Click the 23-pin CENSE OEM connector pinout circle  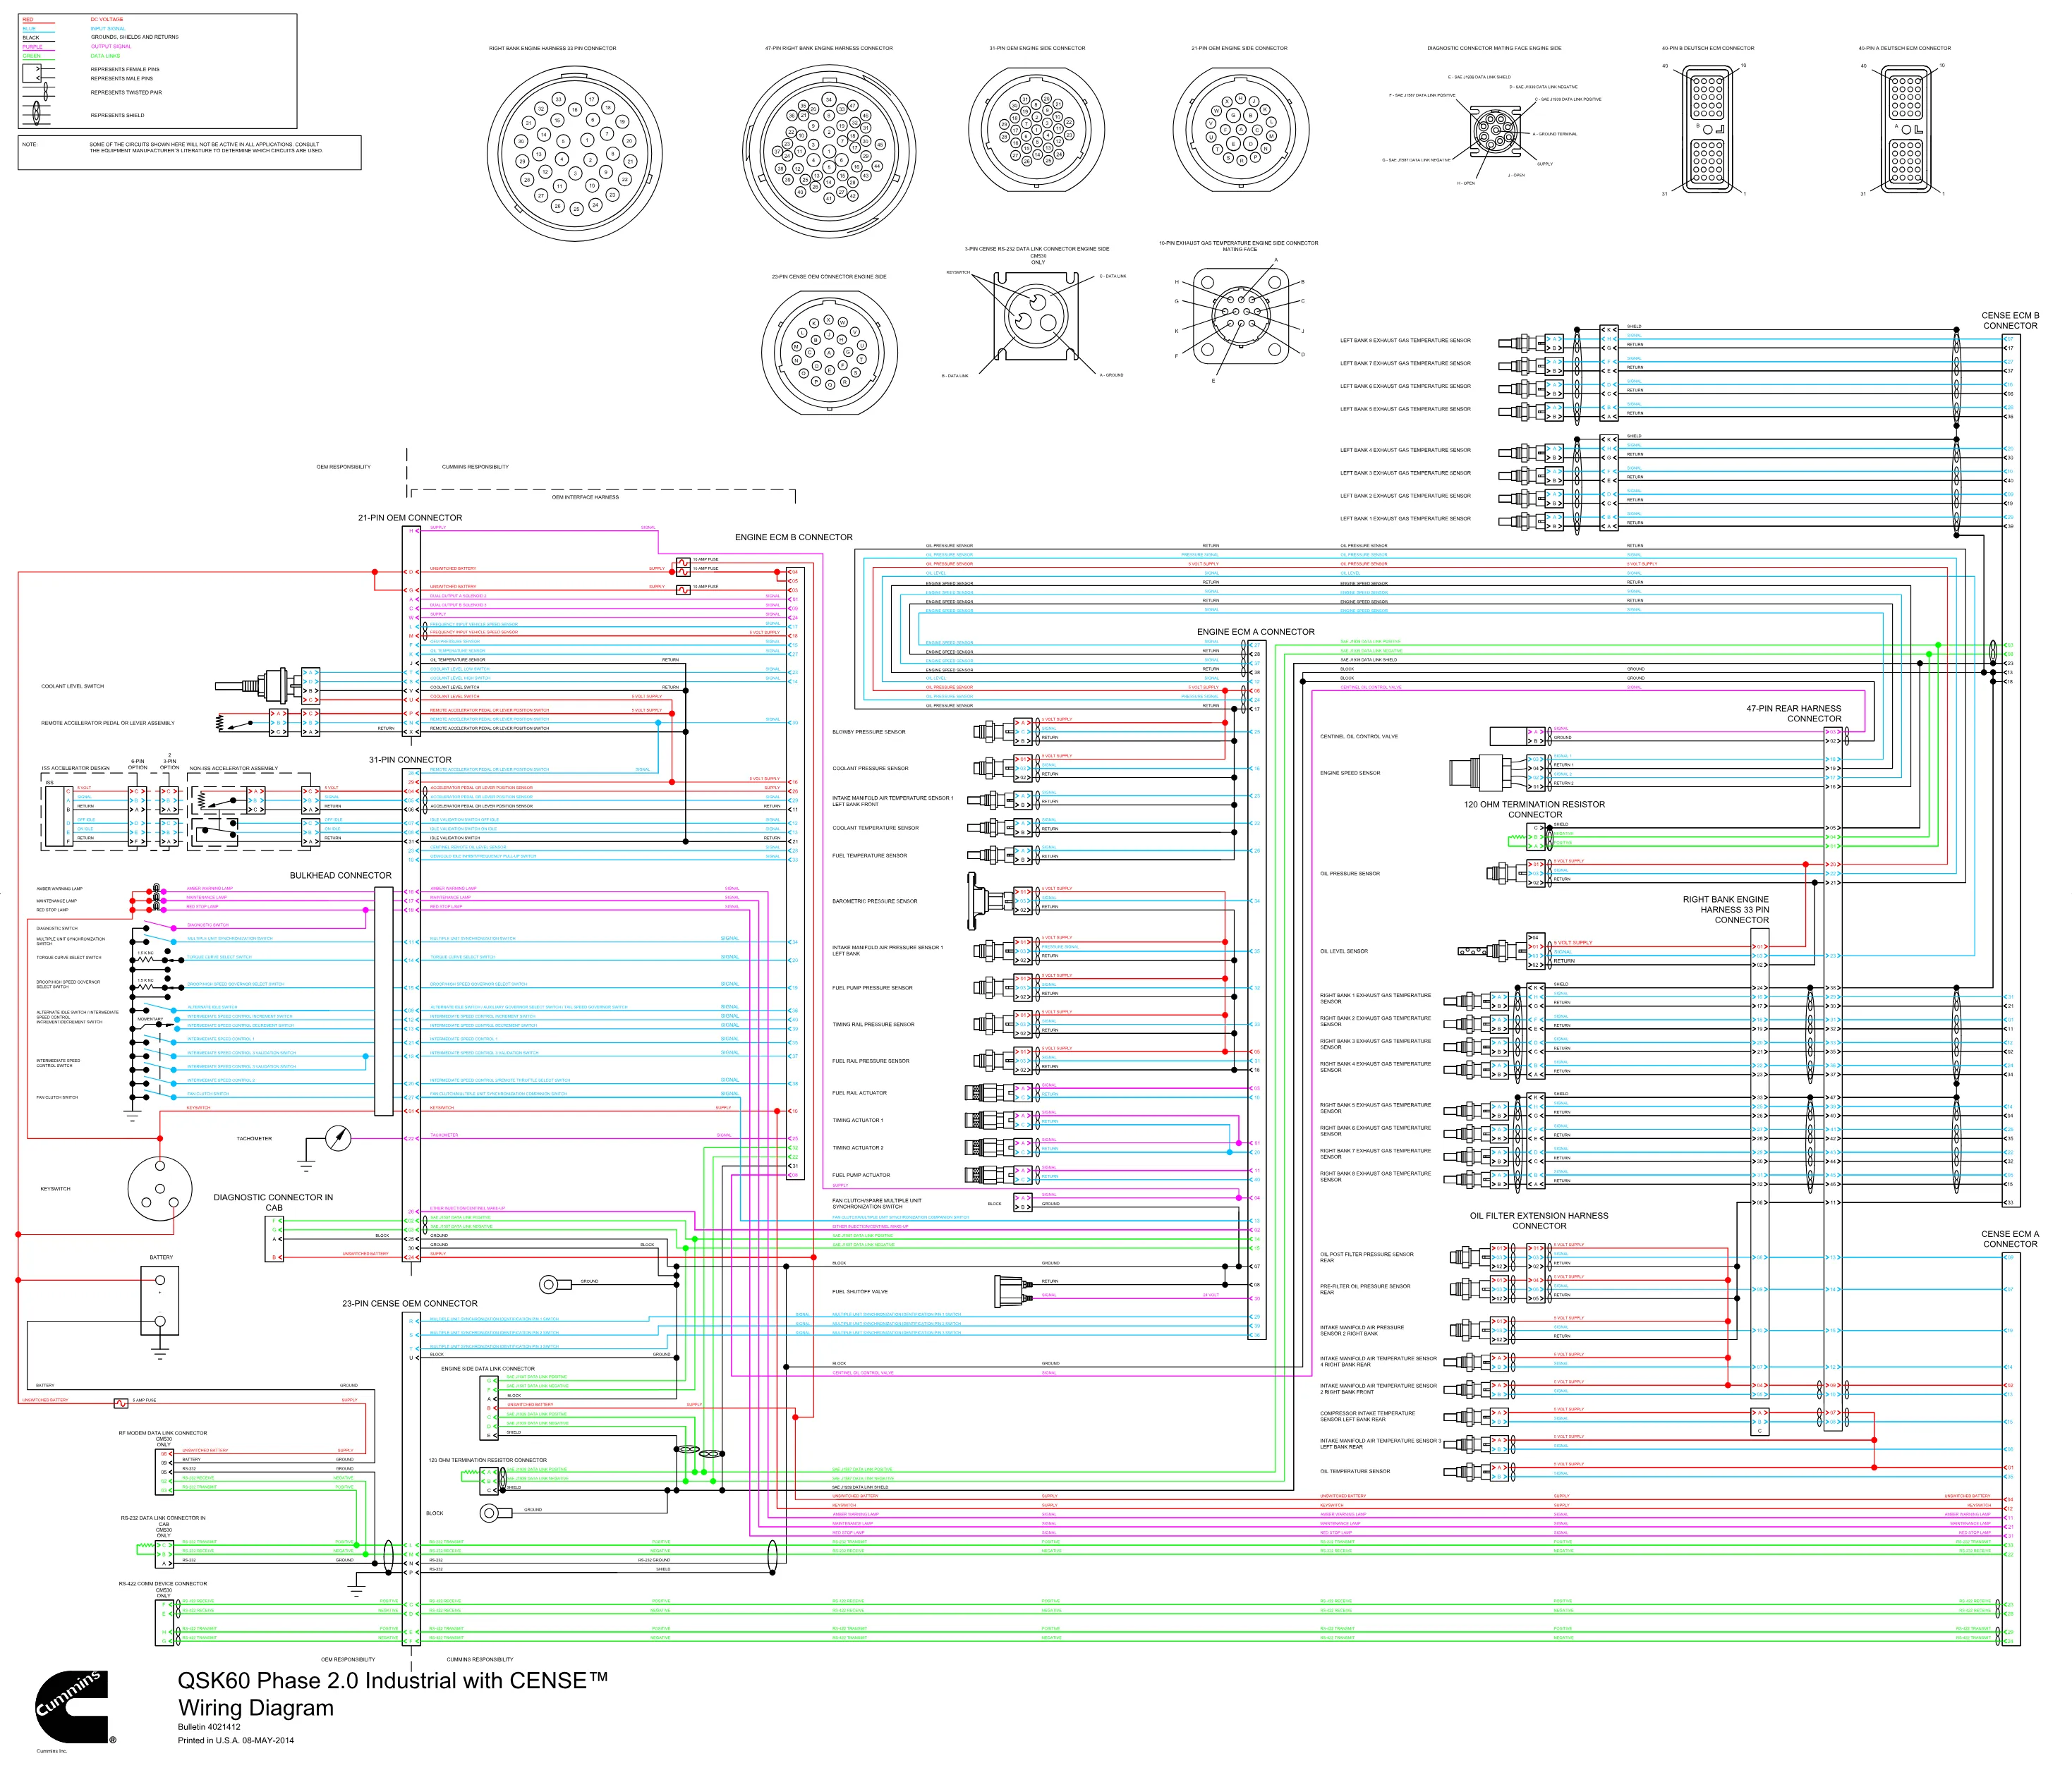coord(829,352)
